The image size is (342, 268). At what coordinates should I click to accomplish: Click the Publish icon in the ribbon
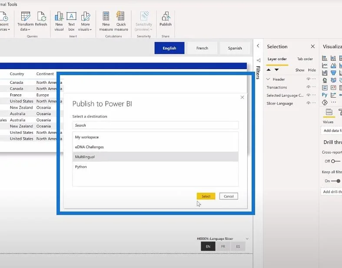point(166,17)
